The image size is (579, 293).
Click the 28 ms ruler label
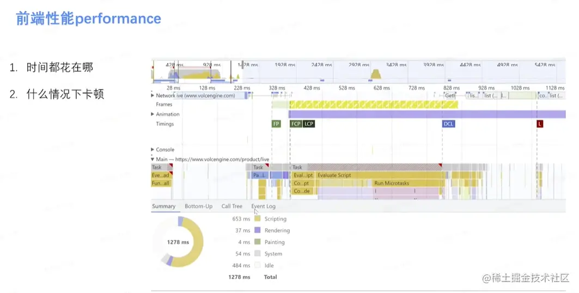tap(174, 88)
